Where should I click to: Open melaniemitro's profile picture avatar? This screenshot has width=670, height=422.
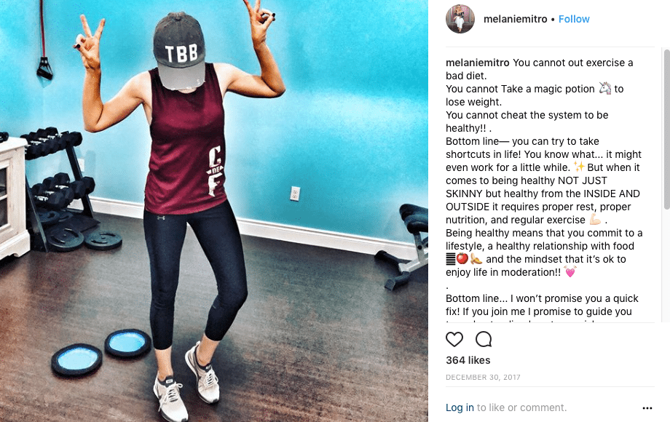(460, 19)
